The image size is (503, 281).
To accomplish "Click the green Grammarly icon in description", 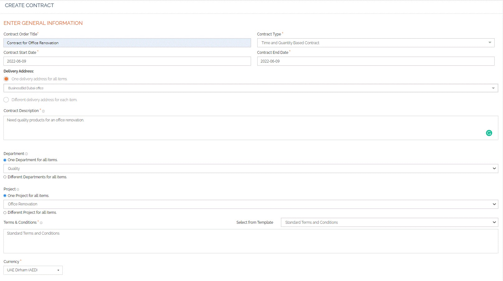I will (x=489, y=133).
